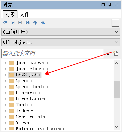Open the All objects filter dropdown
The image size is (122, 132).
60,42
